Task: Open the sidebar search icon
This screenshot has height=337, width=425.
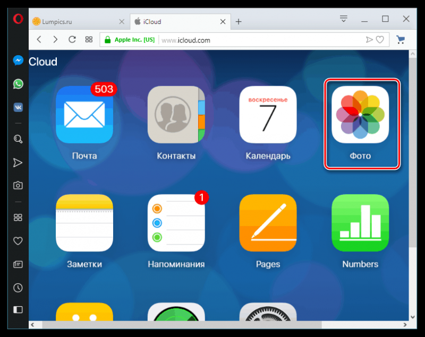Action: (18, 139)
